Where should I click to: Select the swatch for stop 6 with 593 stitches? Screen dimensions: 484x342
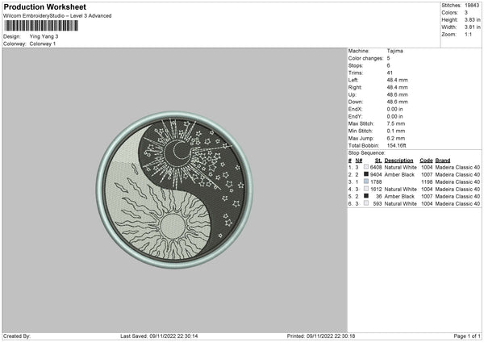(365, 203)
